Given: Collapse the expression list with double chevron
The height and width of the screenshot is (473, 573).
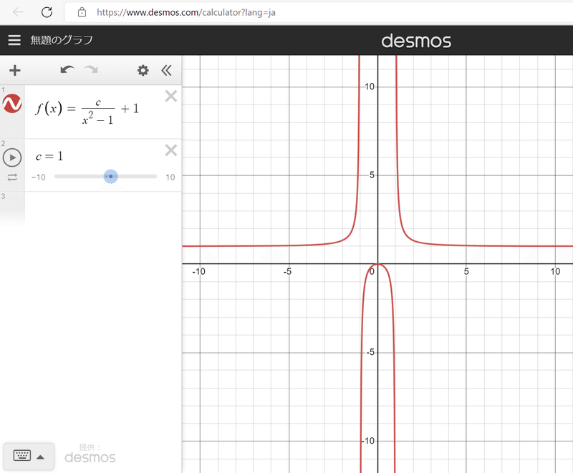Looking at the screenshot, I should (x=166, y=70).
